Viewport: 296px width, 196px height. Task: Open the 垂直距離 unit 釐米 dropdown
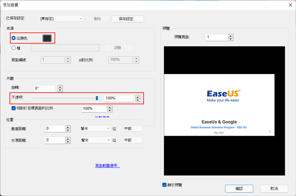pos(108,129)
